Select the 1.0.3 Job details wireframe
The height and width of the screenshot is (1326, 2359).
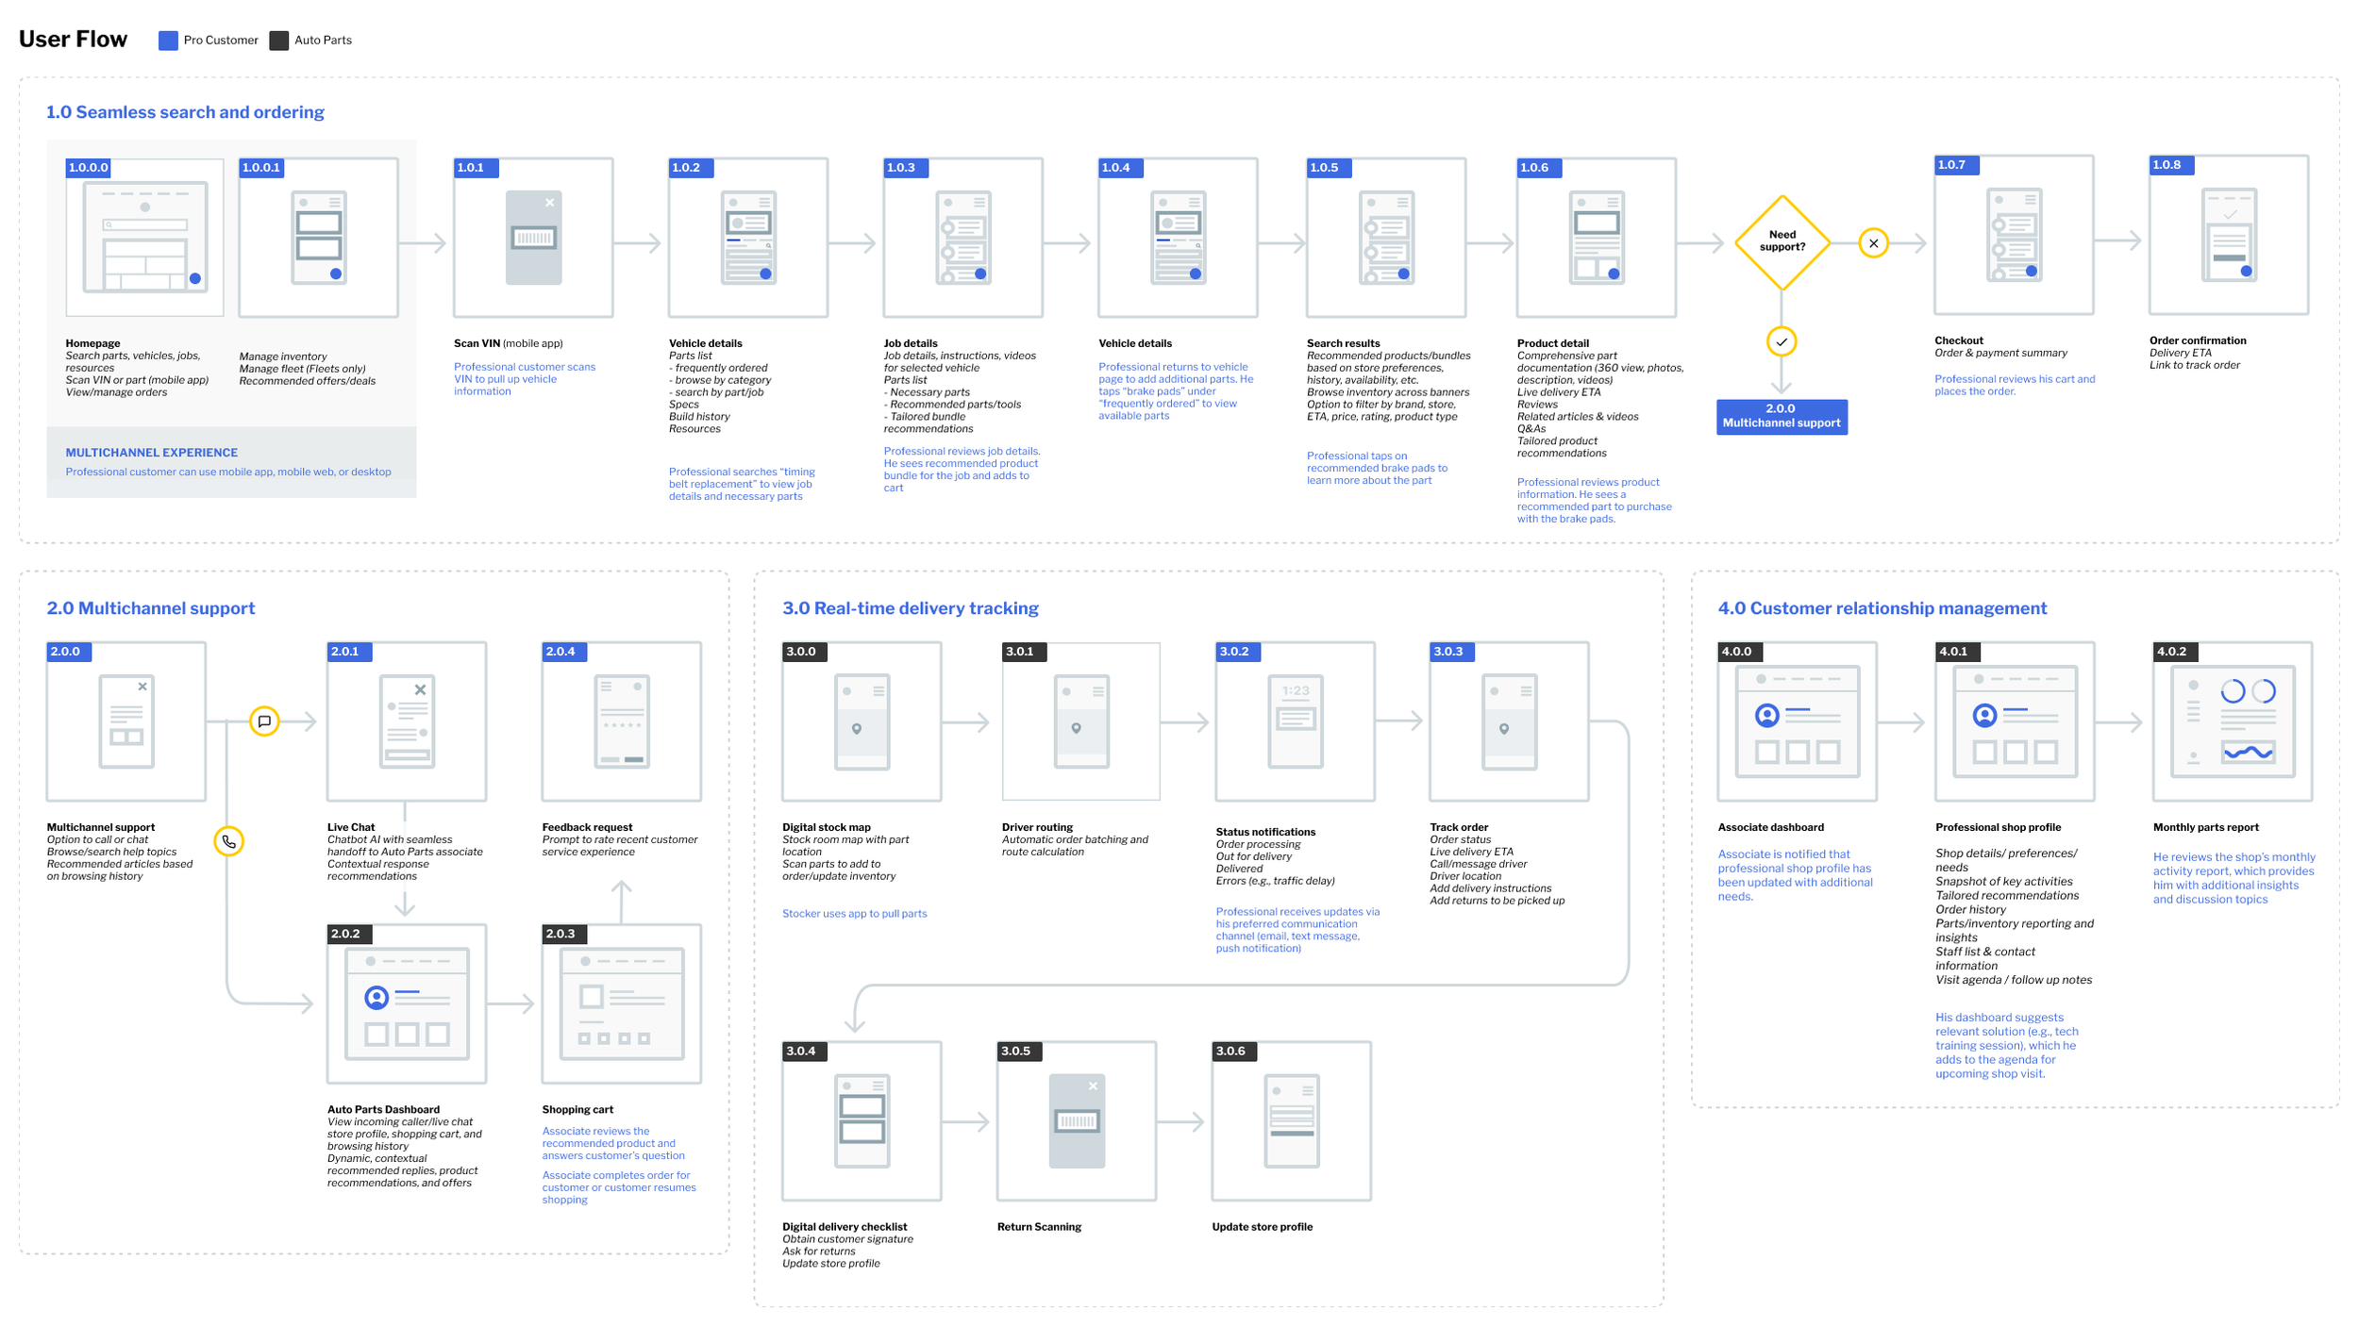(x=962, y=238)
